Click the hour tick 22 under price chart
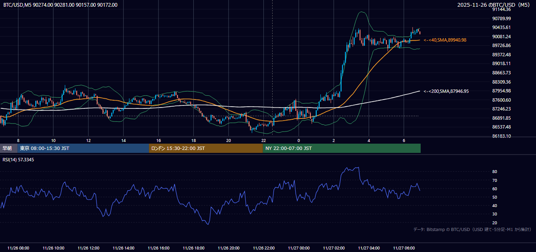The height and width of the screenshot is (252, 536). point(263,140)
